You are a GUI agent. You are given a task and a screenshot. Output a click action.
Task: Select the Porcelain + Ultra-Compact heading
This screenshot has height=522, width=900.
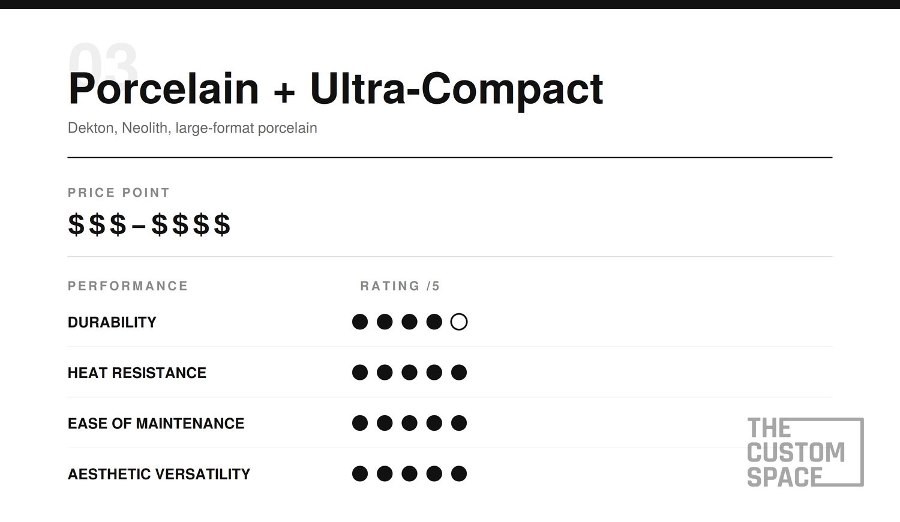coord(336,89)
